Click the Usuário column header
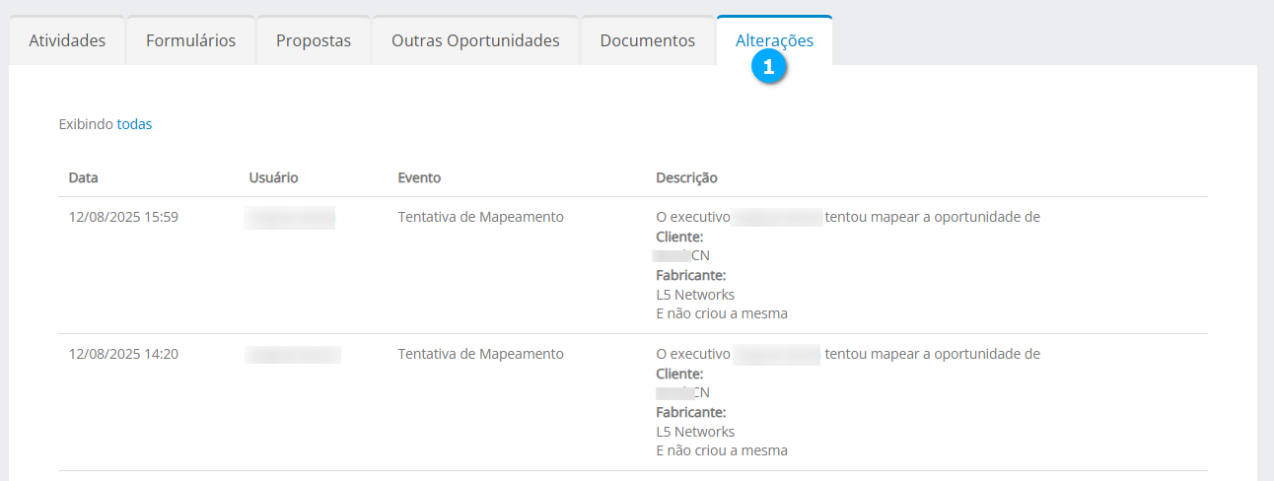Image resolution: width=1274 pixels, height=481 pixels. (273, 177)
